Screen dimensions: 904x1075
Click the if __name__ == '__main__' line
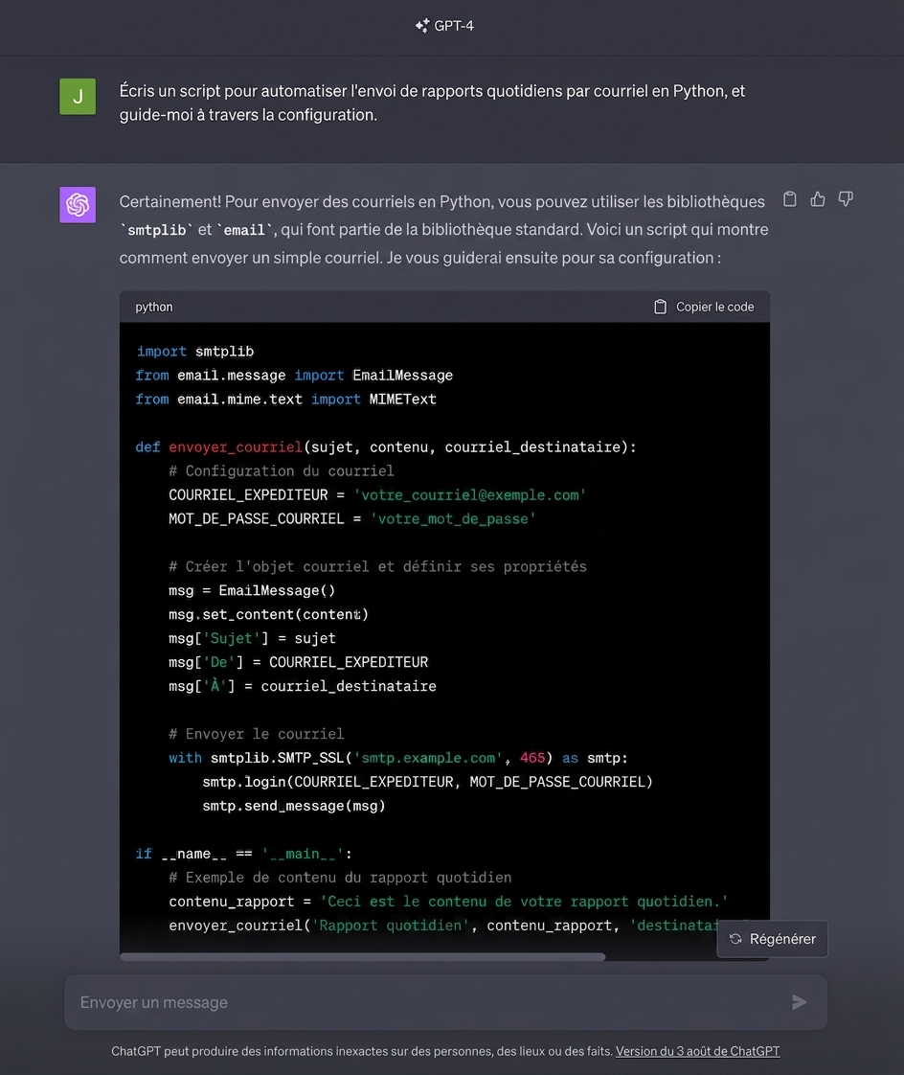click(x=243, y=855)
